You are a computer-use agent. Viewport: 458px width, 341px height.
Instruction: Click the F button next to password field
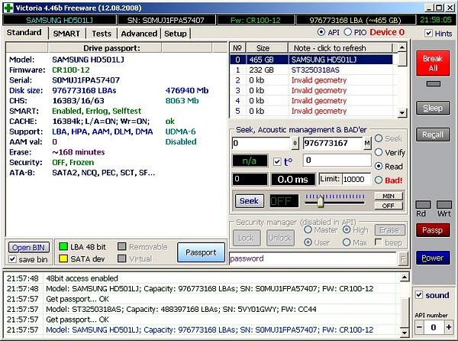tap(403, 259)
